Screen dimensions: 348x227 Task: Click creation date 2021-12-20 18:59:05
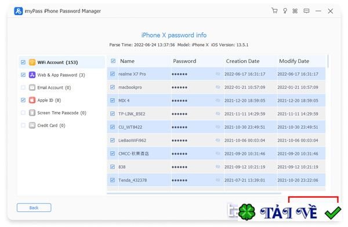tap(245, 101)
